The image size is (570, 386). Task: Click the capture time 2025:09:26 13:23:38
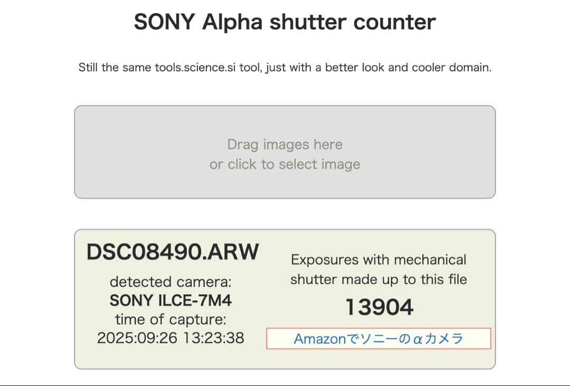tap(170, 338)
